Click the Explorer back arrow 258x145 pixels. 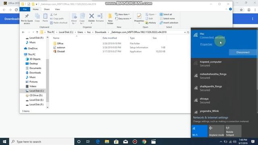[x=23, y=32]
